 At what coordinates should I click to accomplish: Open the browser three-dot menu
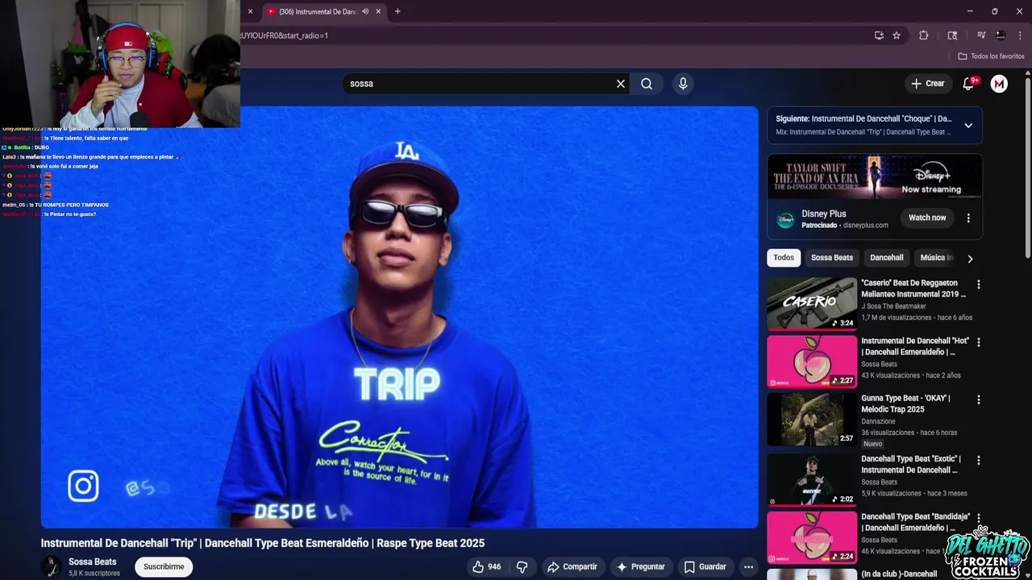point(1021,35)
